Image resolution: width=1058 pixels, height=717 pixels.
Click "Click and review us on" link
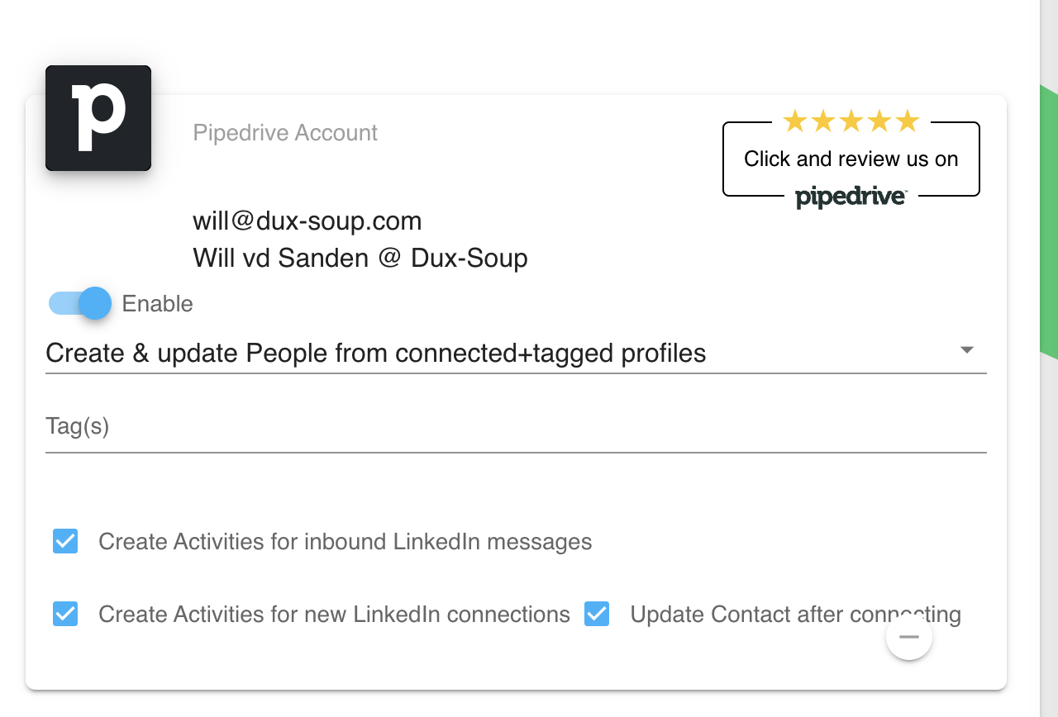(x=851, y=159)
